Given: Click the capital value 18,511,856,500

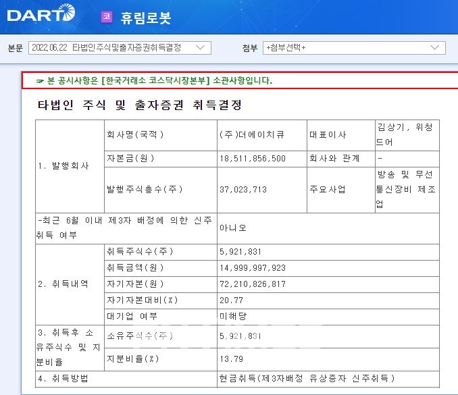Looking at the screenshot, I should [253, 159].
